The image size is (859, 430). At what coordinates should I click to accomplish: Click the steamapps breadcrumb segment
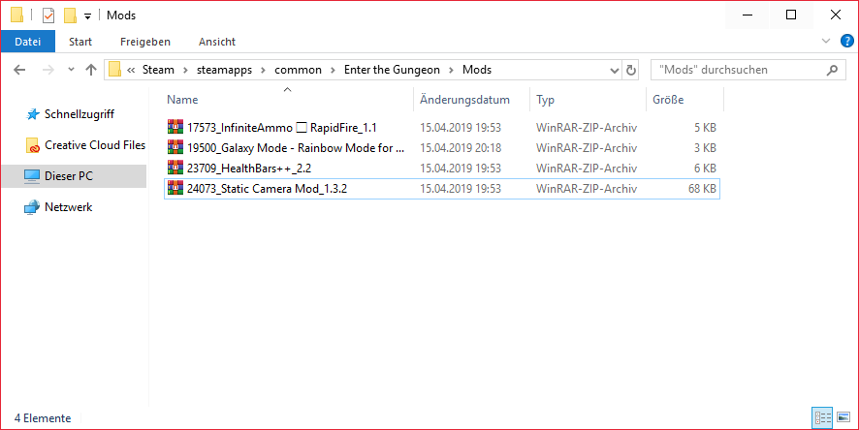(225, 70)
